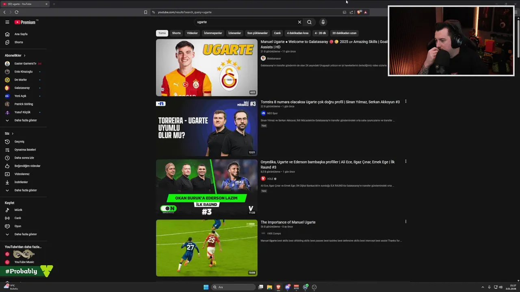Image resolution: width=520 pixels, height=292 pixels.
Task: Click the browser address bar URL
Action: [x=184, y=12]
